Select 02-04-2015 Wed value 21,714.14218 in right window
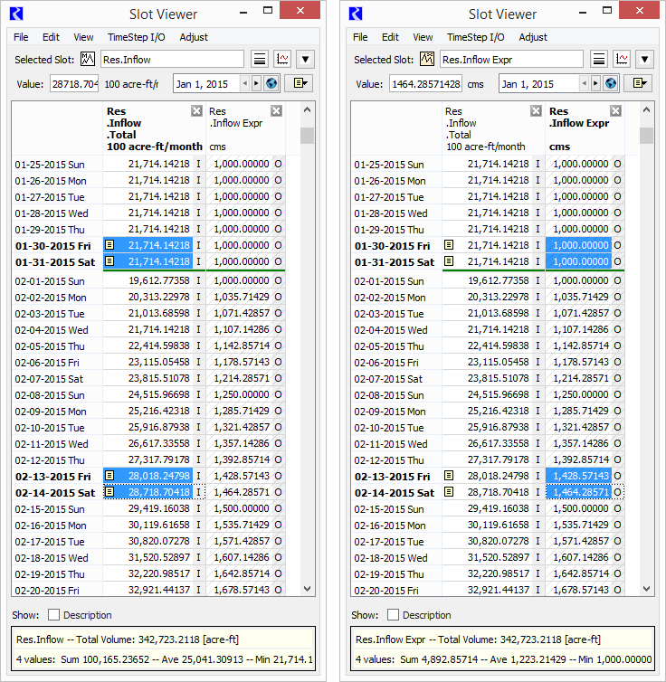This screenshot has height=682, width=666. click(x=488, y=329)
